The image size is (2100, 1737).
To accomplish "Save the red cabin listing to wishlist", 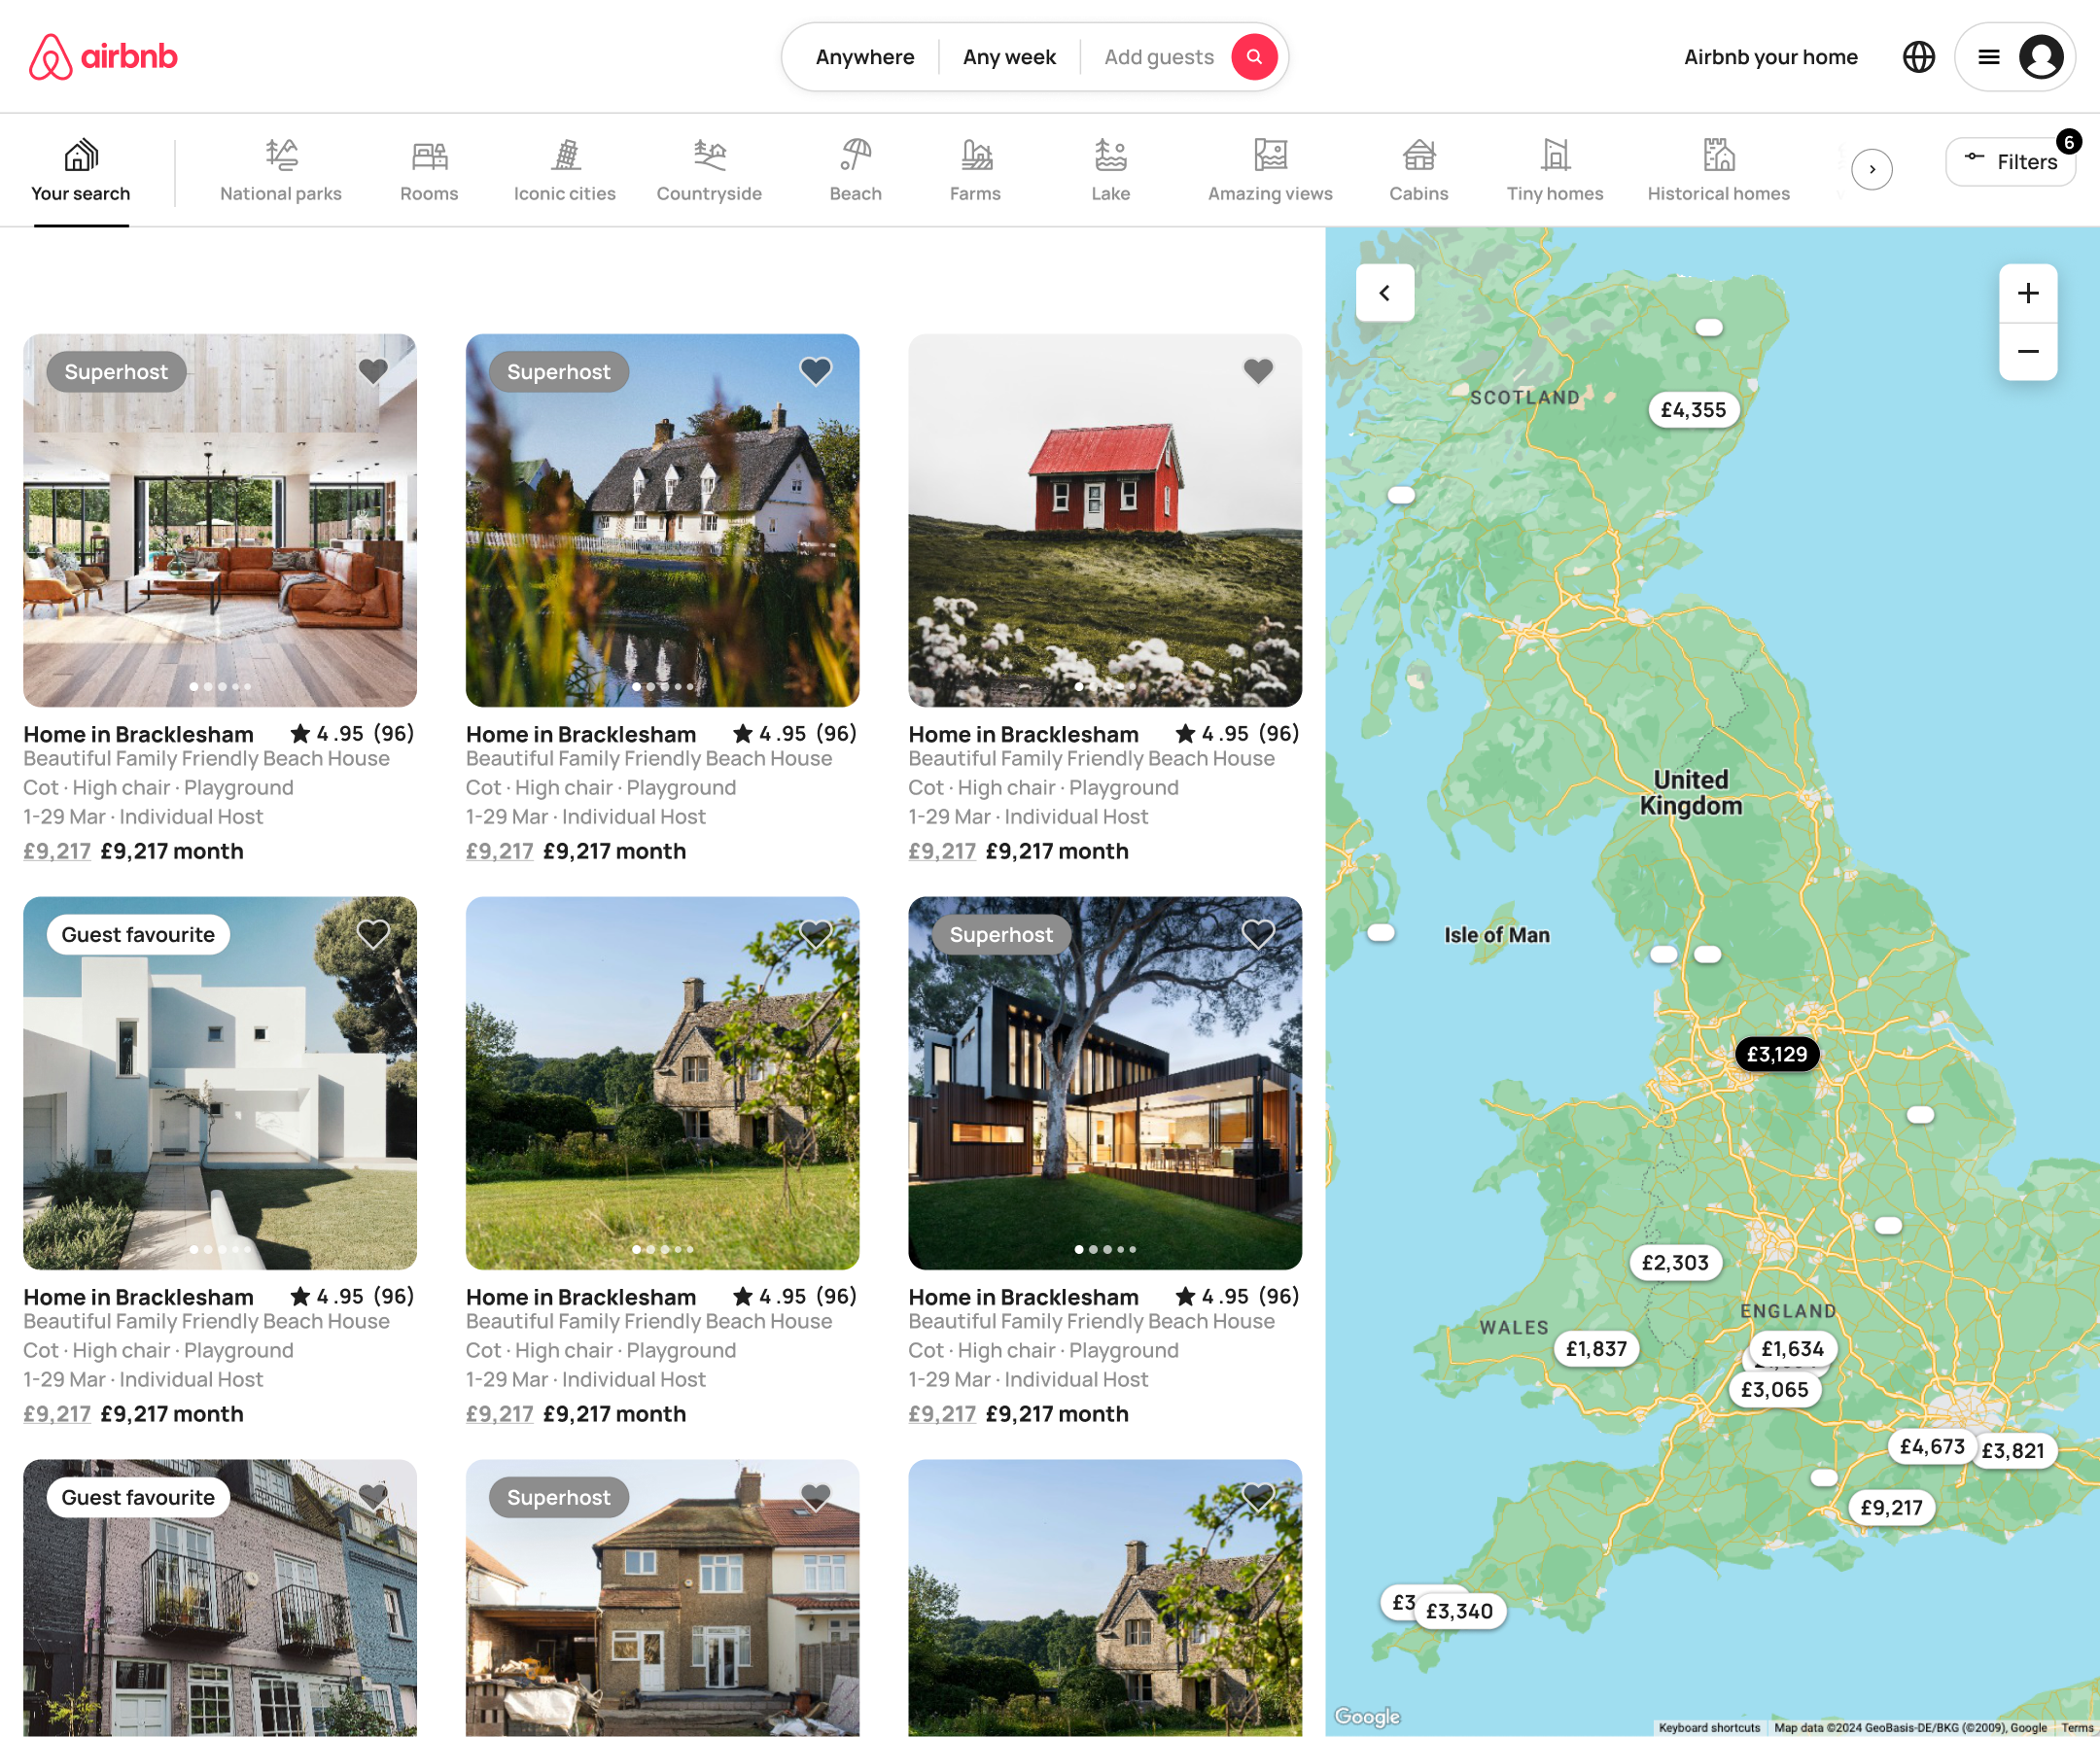I will (1257, 371).
